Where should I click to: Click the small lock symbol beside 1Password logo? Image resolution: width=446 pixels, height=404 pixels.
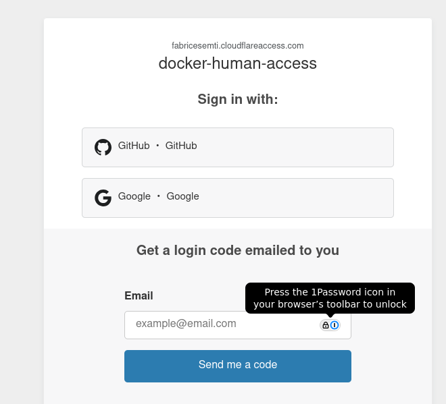[x=326, y=325]
